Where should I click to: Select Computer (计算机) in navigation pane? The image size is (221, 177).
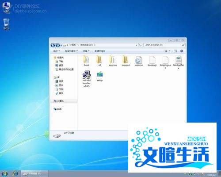coord(59,101)
